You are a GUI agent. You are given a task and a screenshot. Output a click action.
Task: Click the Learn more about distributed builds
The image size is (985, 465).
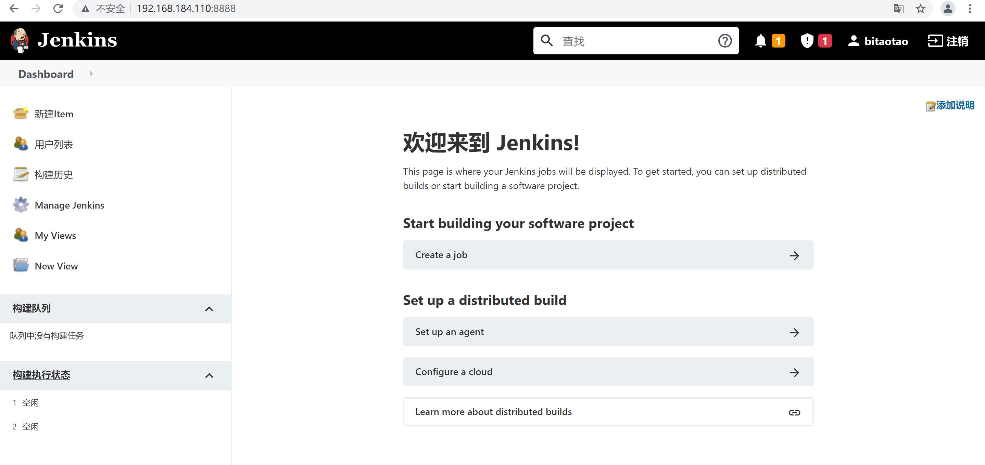[607, 412]
